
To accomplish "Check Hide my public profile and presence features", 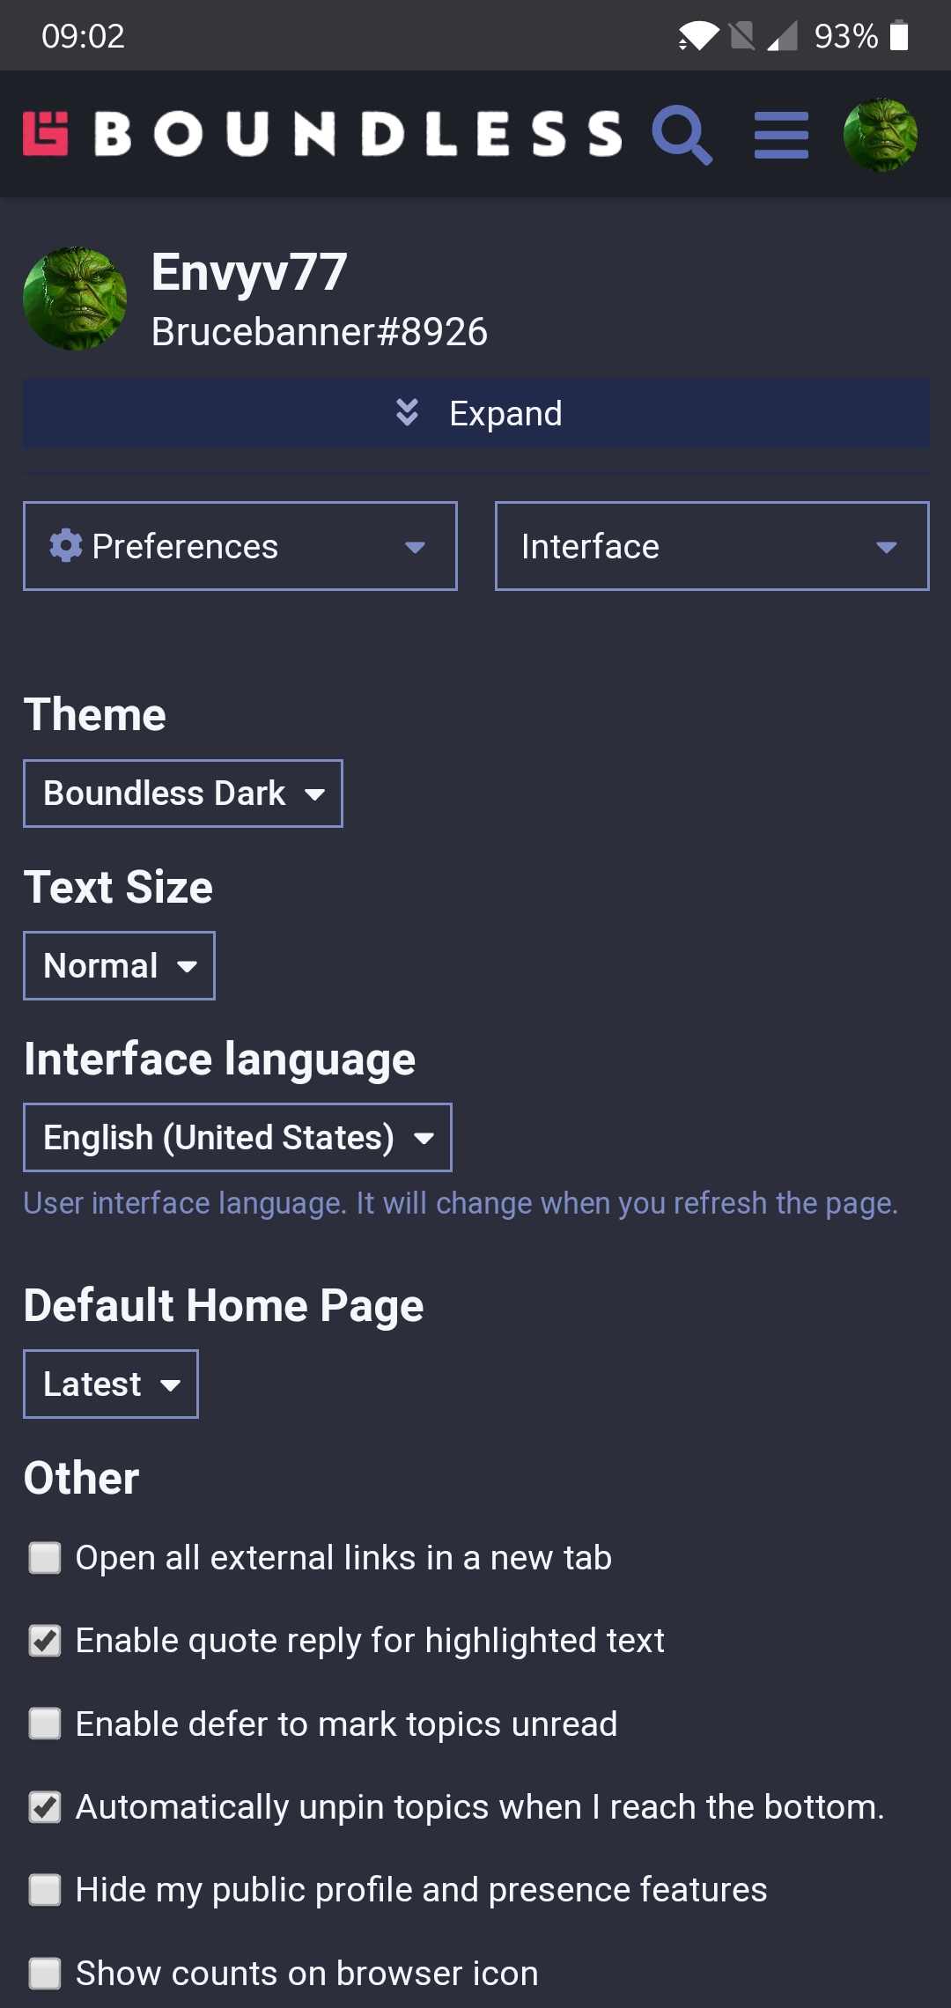I will [45, 1889].
